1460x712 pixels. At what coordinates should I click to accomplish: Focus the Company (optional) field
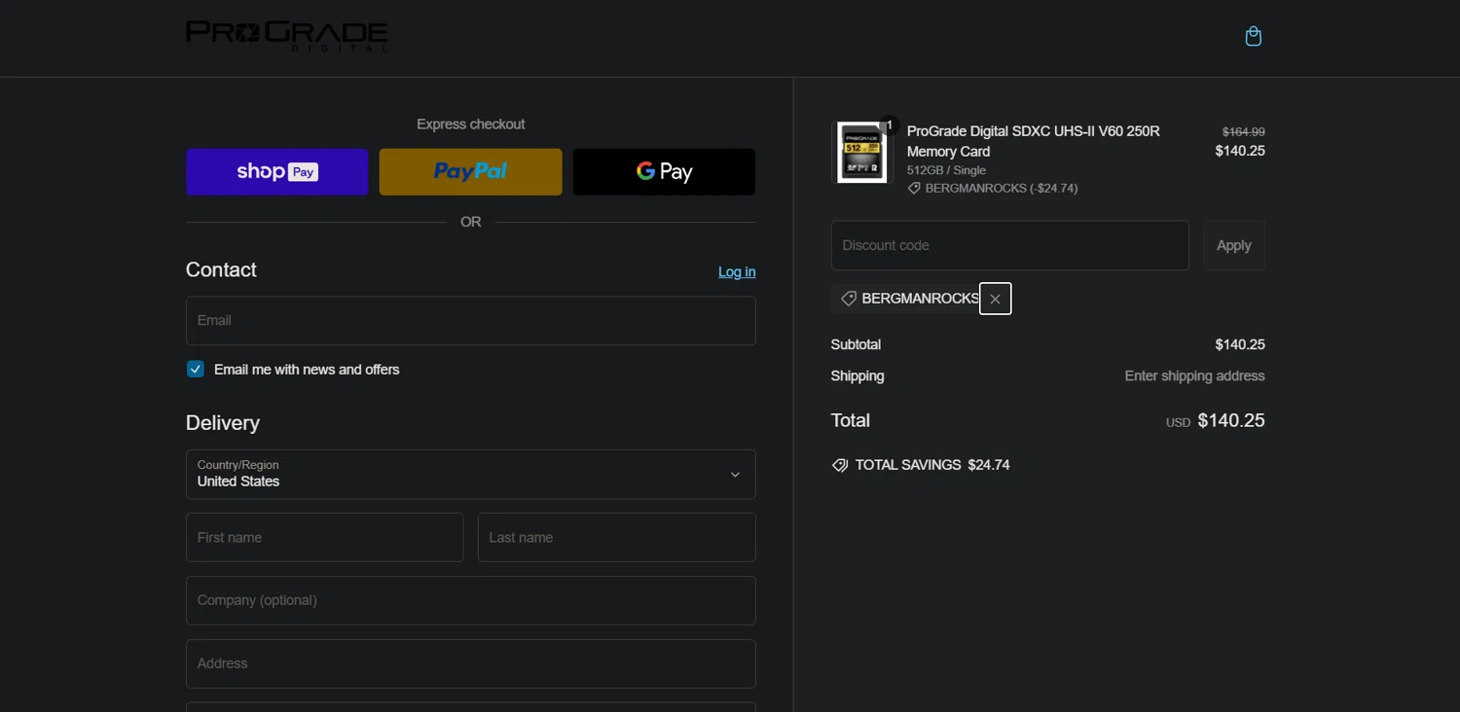tap(471, 601)
